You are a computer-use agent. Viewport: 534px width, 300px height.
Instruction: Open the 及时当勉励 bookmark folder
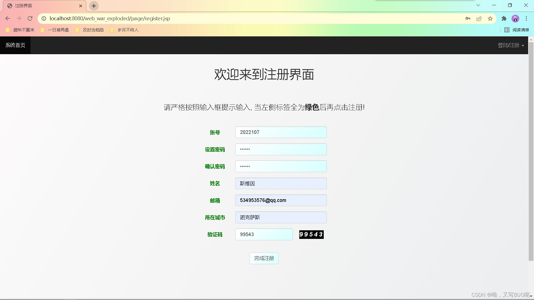tap(90, 30)
